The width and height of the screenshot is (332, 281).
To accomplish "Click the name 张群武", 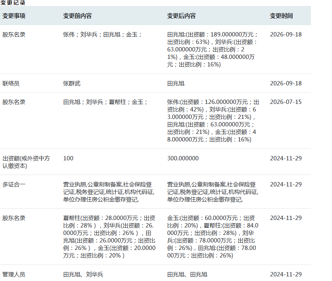I will pos(72,84).
